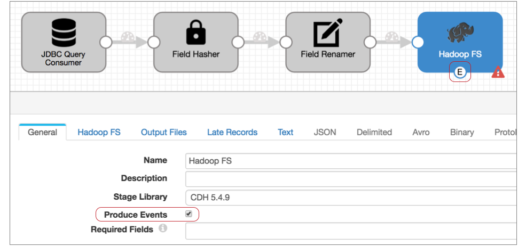This screenshot has width=518, height=246.
Task: Click the Hadoop FS input port circle
Action: 418,42
